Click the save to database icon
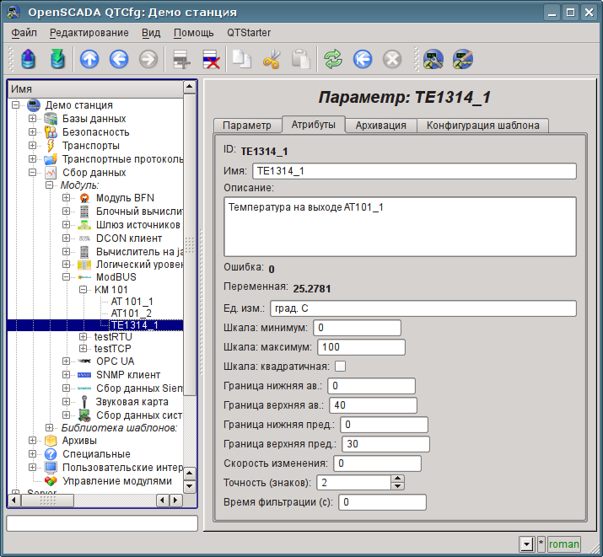Image resolution: width=603 pixels, height=557 pixels. point(57,59)
